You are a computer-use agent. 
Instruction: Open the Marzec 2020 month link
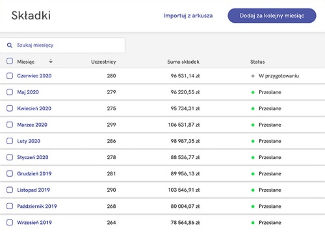(x=32, y=125)
